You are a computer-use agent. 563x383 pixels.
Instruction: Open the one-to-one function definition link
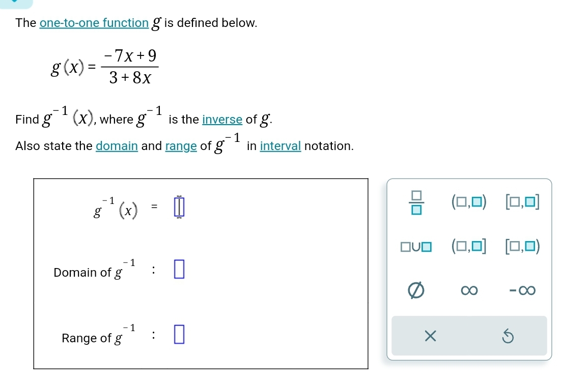[94, 23]
